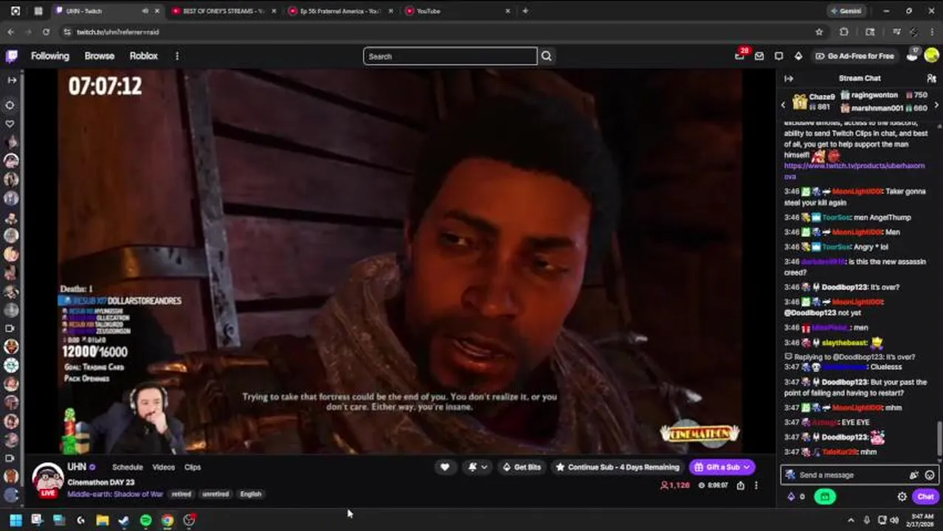The image size is (943, 531).
Task: Click the address bar URL
Action: 118,32
